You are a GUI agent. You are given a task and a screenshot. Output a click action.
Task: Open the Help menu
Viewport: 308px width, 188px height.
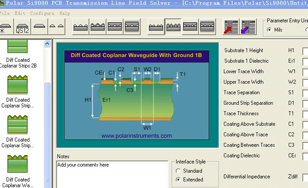(64, 14)
